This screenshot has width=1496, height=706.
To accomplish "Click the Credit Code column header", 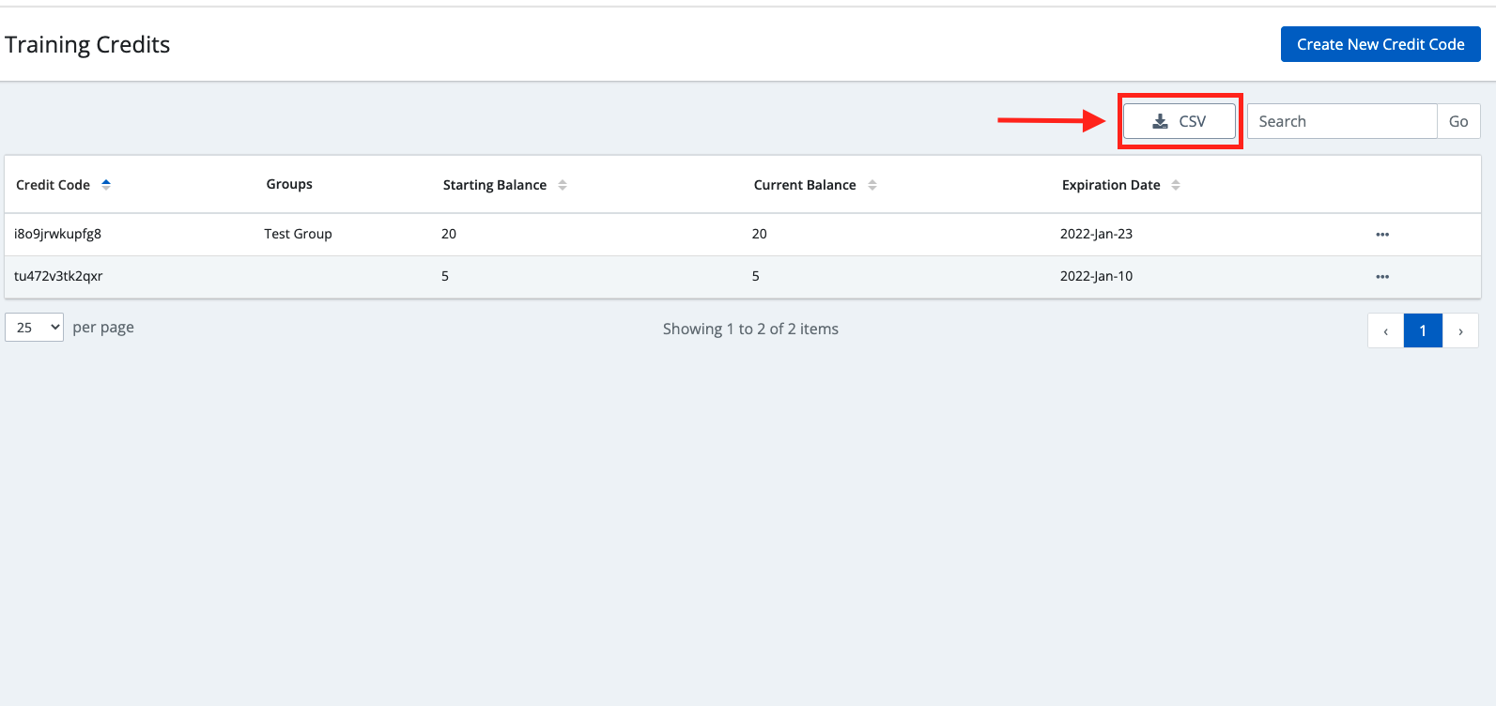I will point(54,185).
